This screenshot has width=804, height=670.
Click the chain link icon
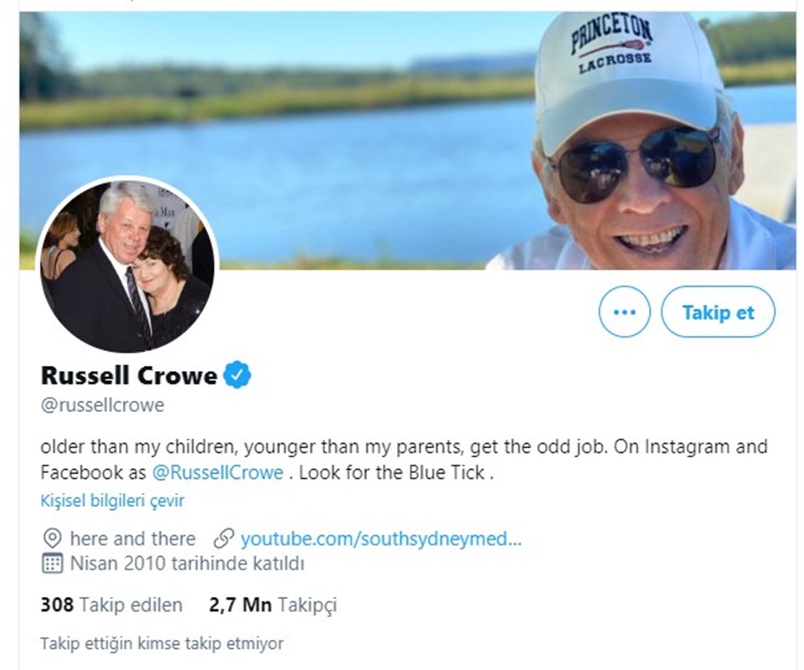coord(224,539)
